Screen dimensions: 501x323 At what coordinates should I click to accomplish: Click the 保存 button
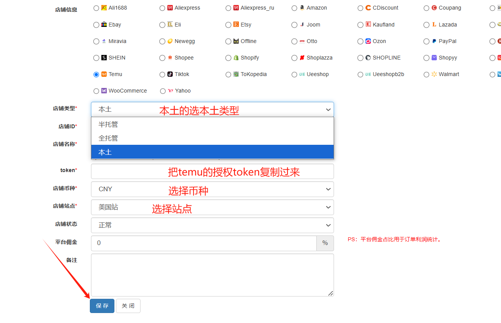tap(102, 306)
